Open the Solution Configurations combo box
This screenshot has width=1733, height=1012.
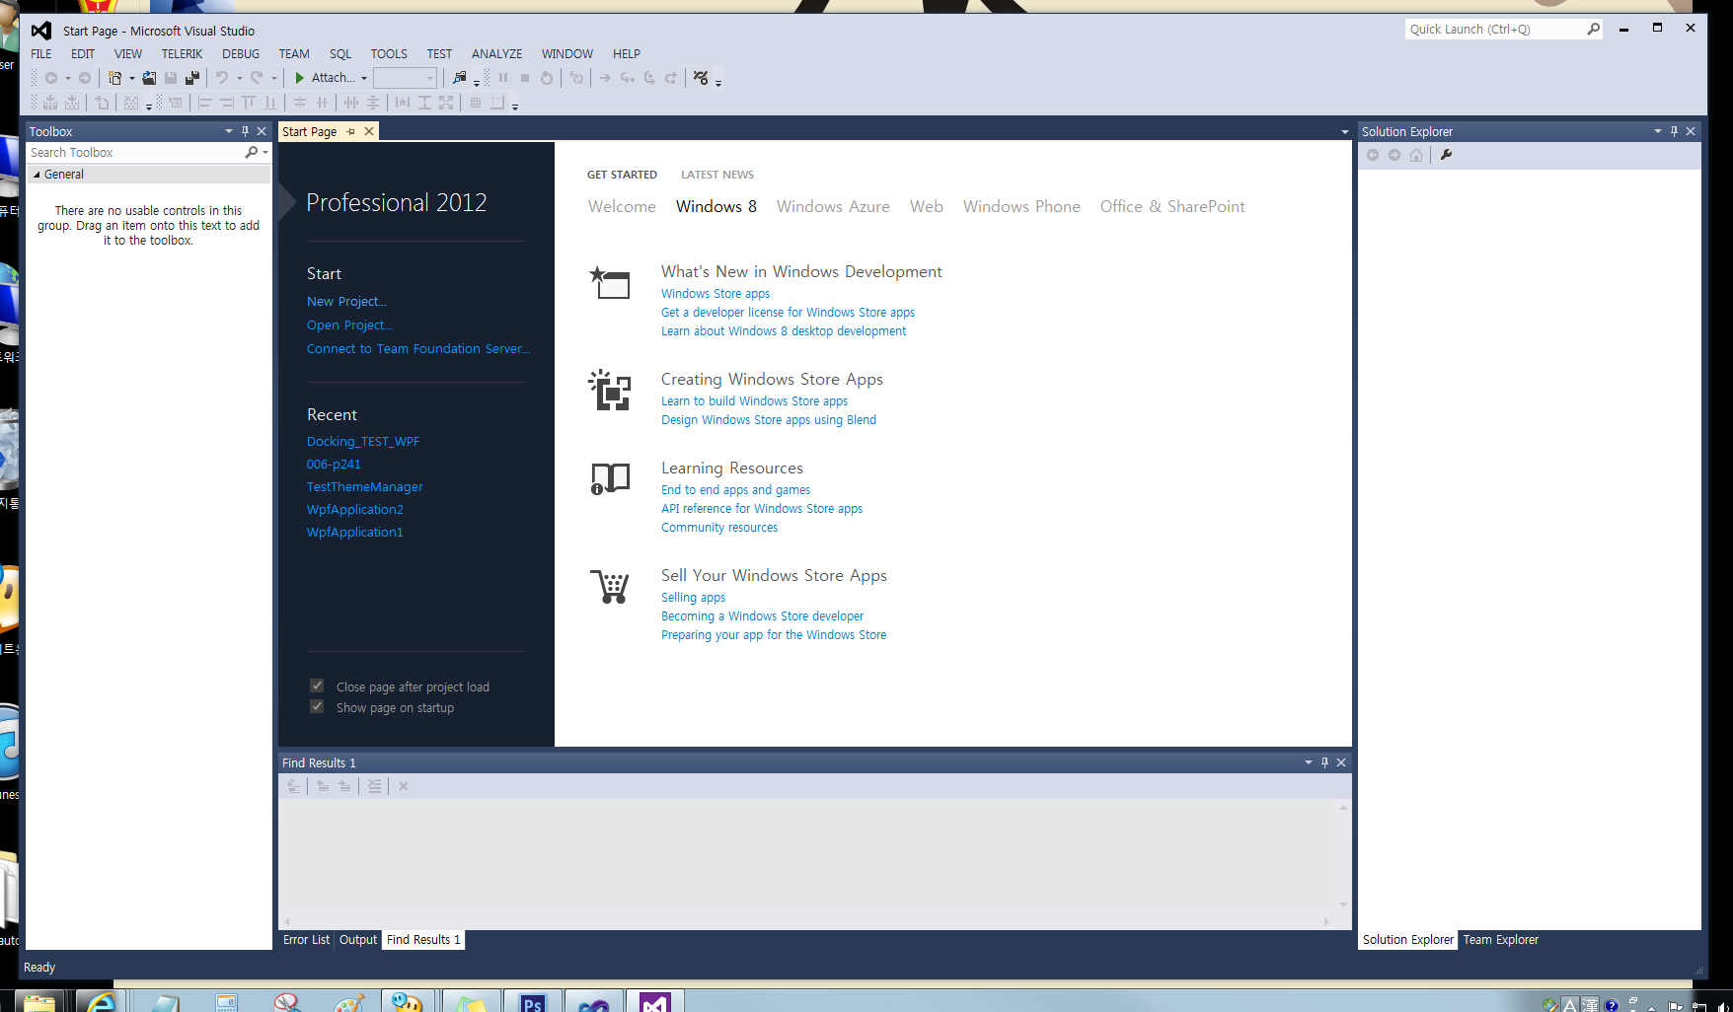click(405, 78)
